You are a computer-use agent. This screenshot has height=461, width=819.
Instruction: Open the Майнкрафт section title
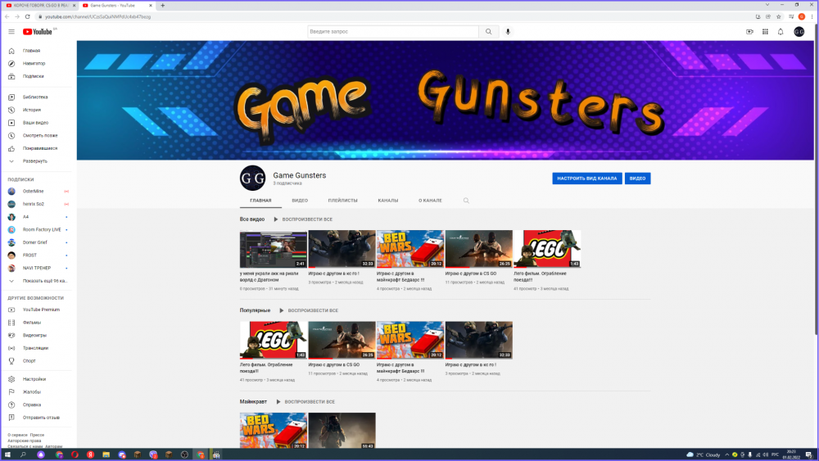(253, 402)
